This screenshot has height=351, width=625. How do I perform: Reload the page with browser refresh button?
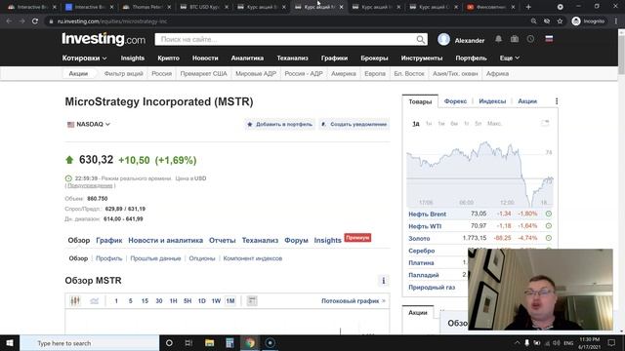[x=35, y=21]
